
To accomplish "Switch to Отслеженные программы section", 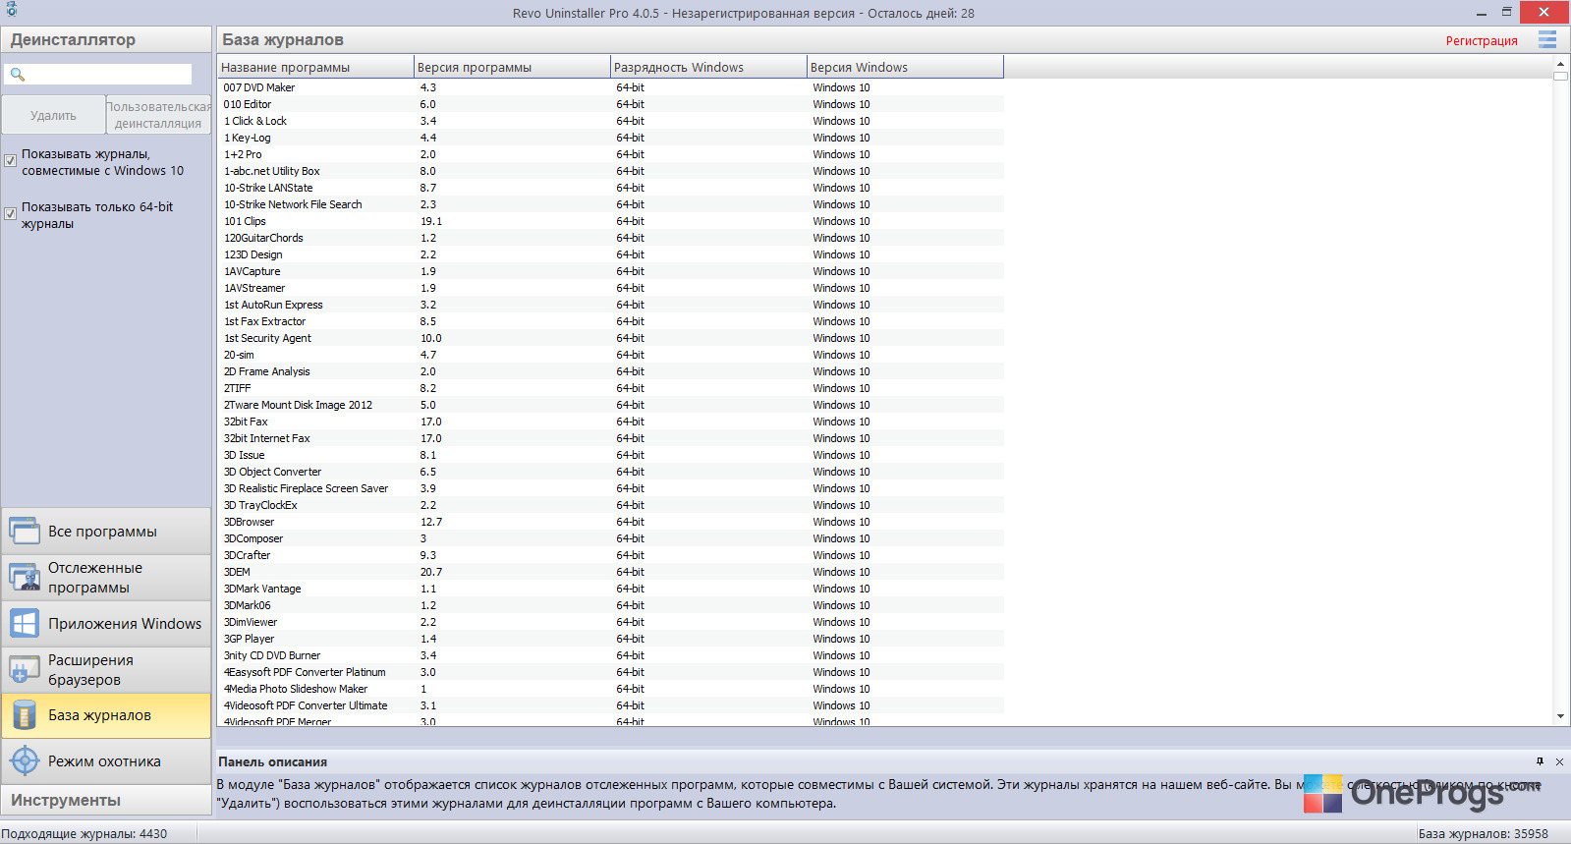I will [x=106, y=578].
